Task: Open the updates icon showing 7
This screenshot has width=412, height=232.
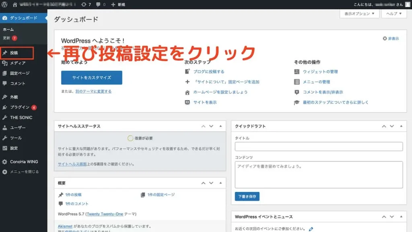Action: [x=84, y=4]
